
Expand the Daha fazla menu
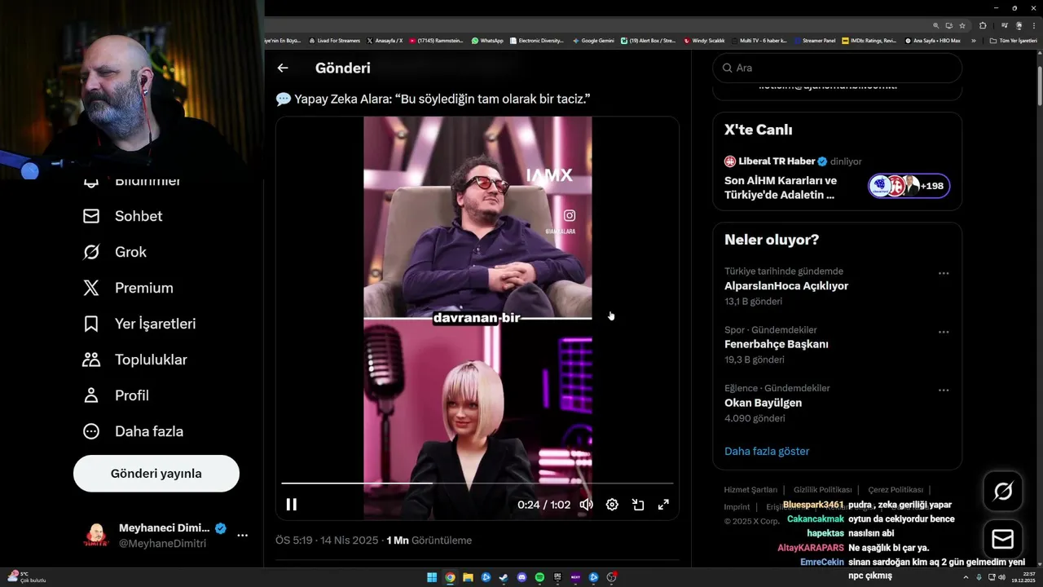coord(133,431)
